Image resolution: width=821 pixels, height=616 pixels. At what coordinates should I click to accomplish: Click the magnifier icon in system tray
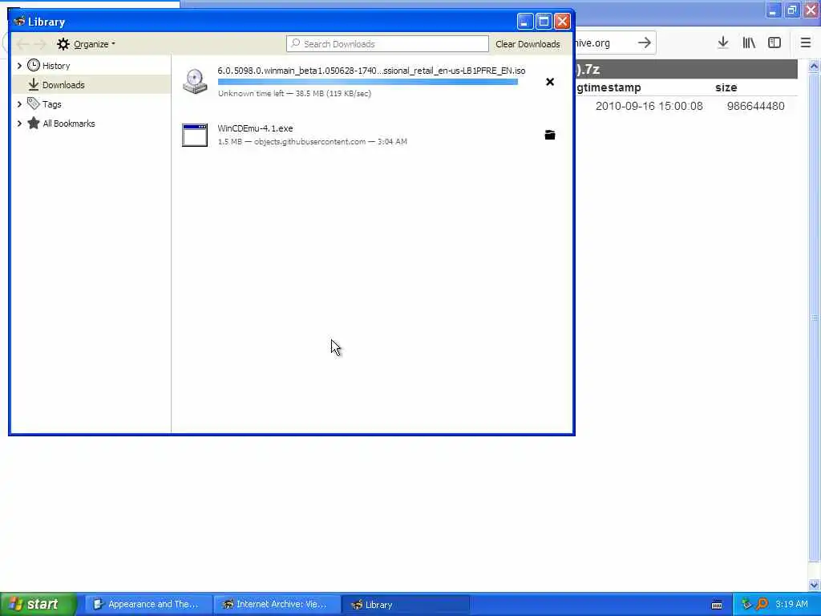(762, 604)
